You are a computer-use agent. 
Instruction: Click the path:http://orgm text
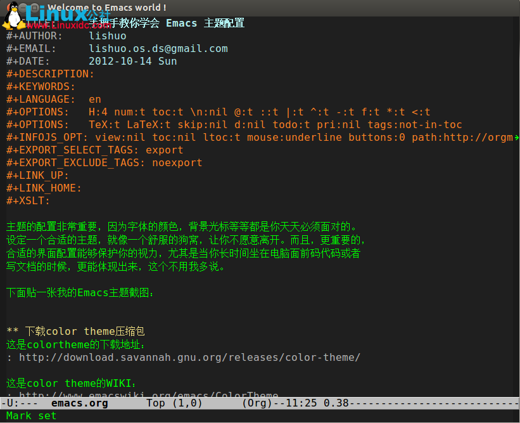click(462, 137)
